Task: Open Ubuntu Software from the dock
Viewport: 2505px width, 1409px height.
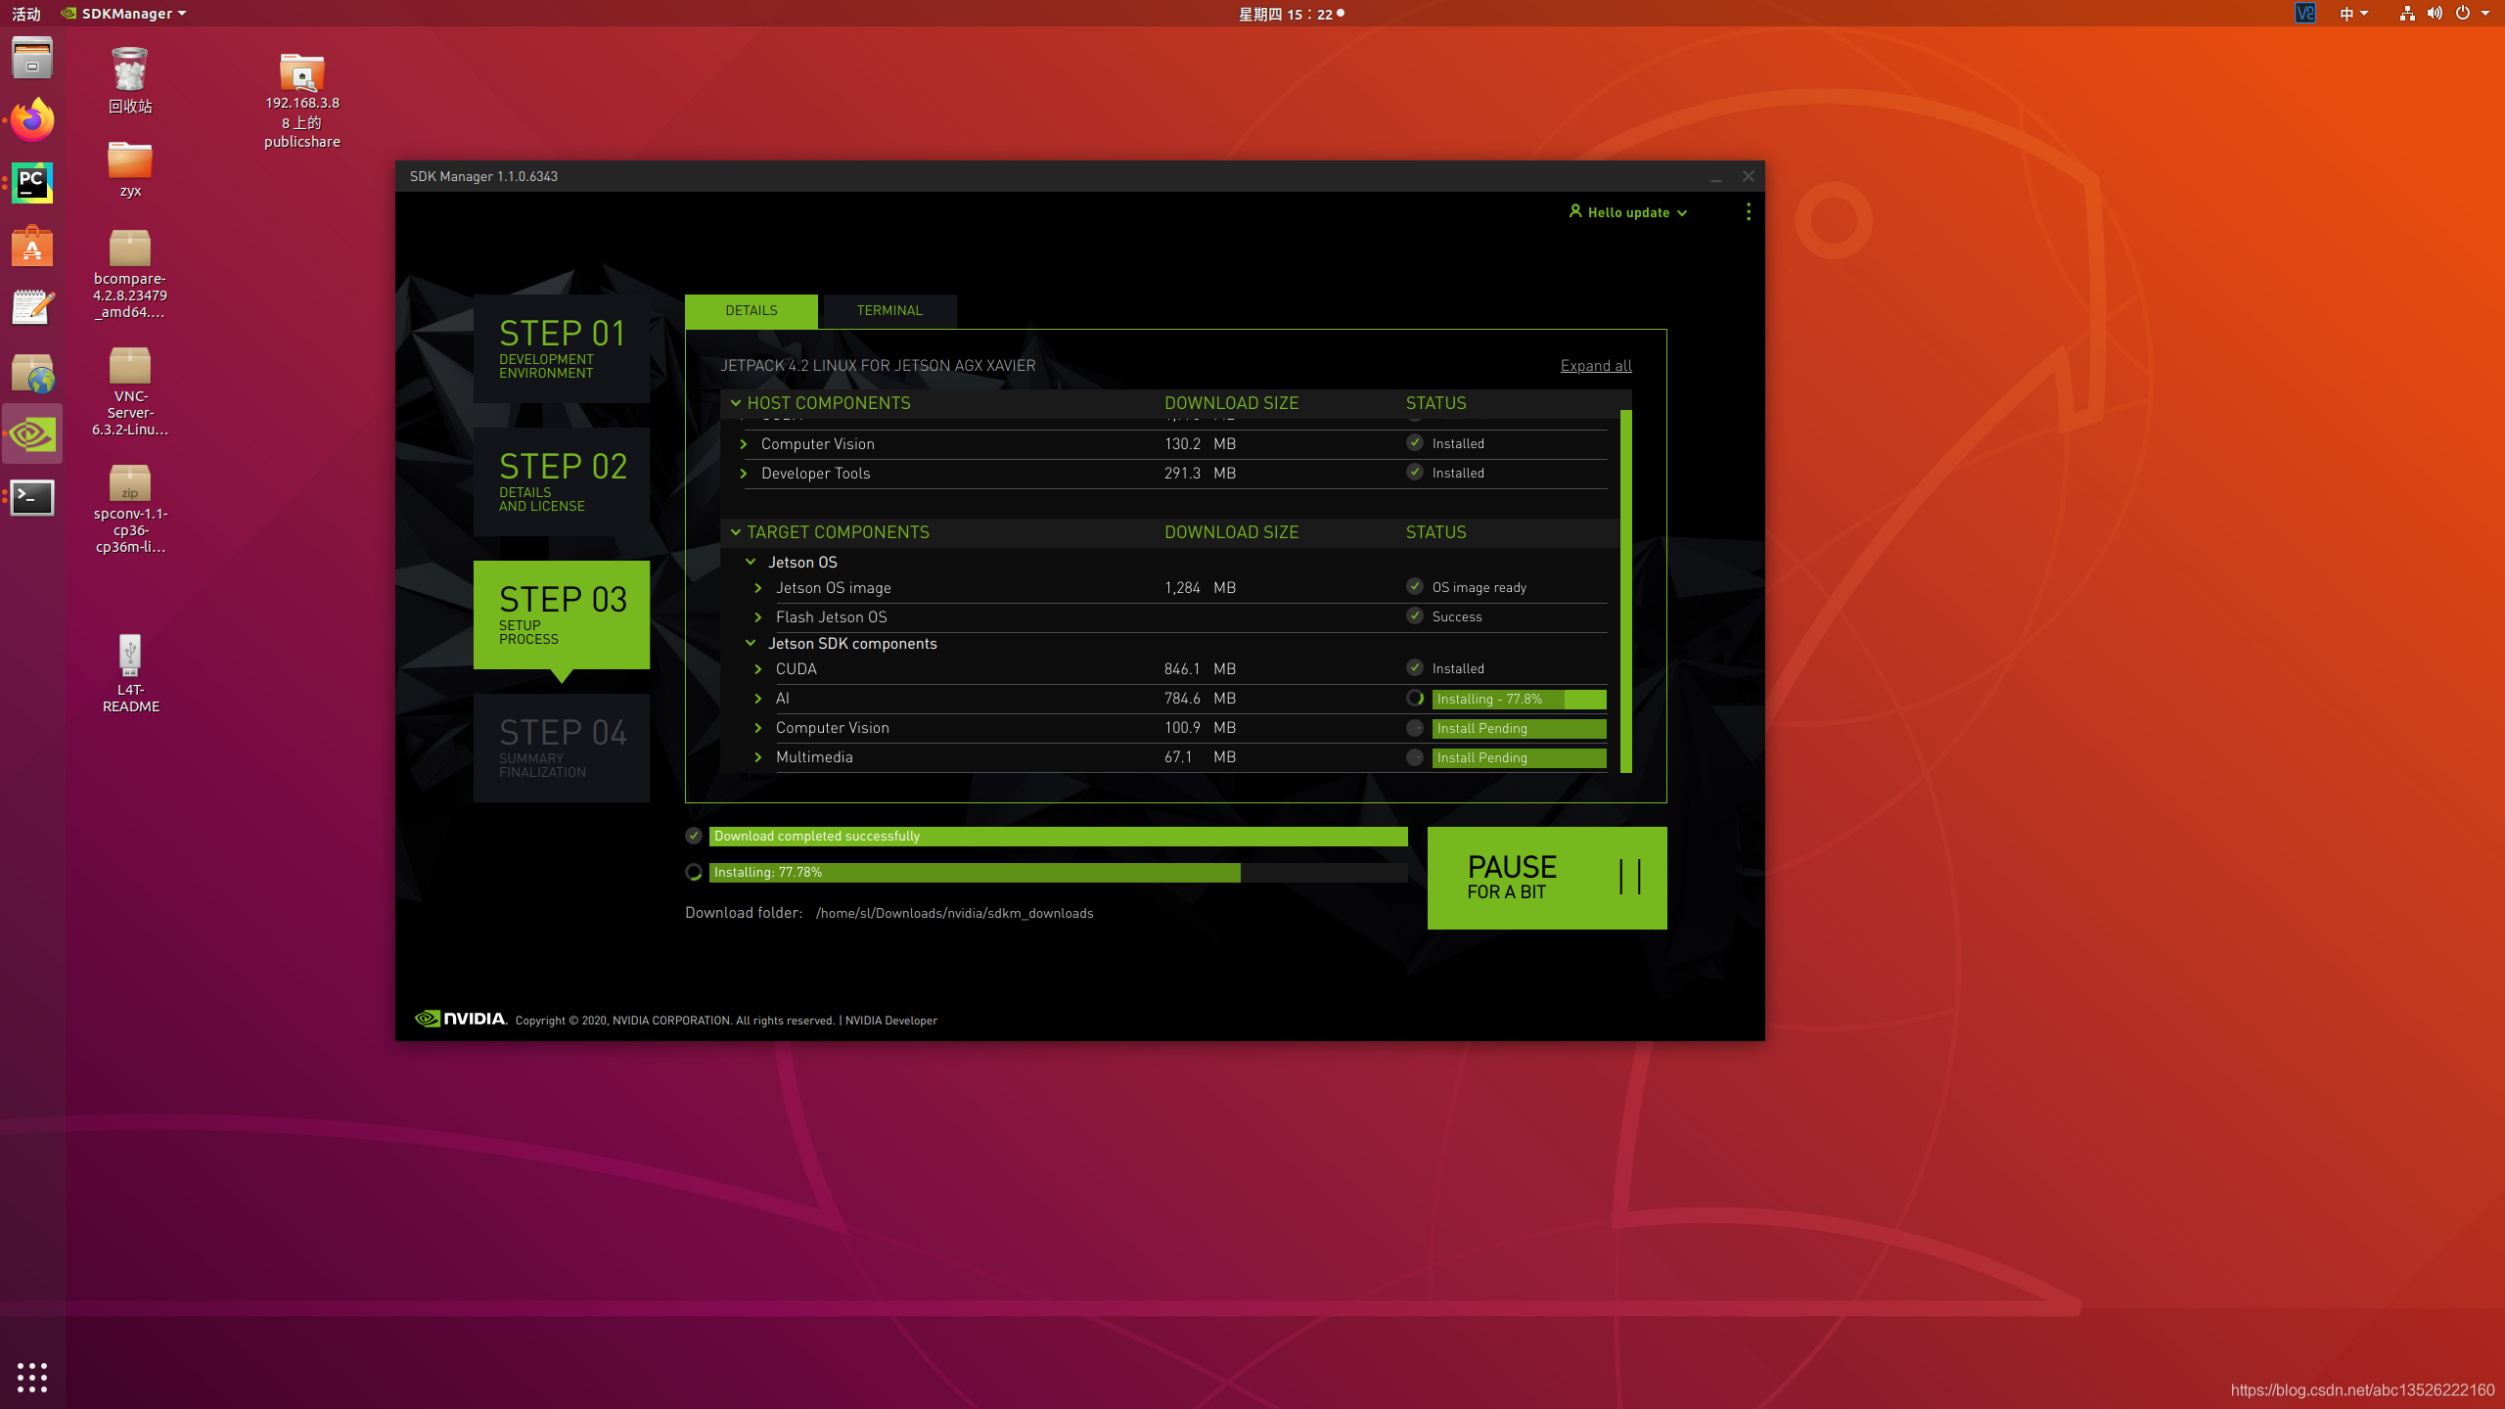Action: point(32,246)
